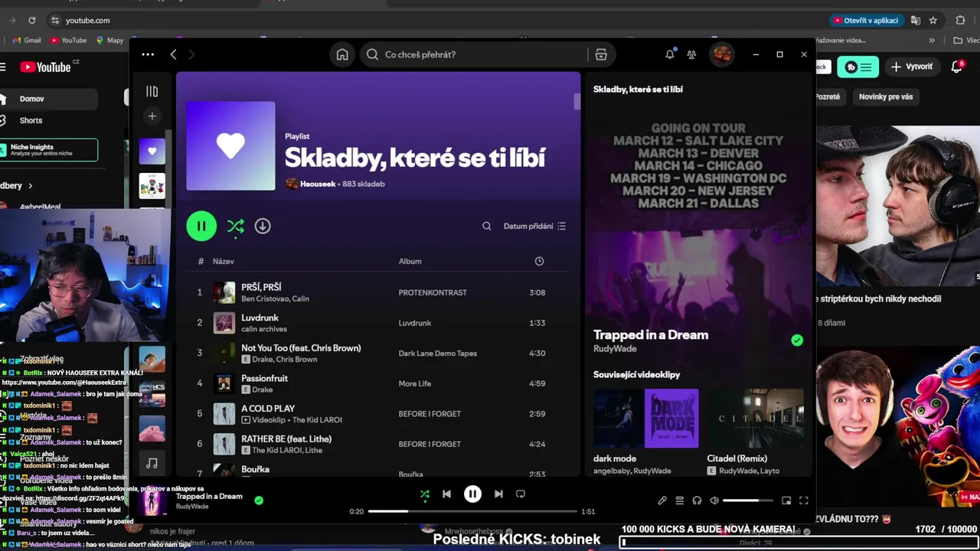This screenshot has height=551, width=980.
Task: Open the Spotify browse icon in search bar
Action: [601, 54]
